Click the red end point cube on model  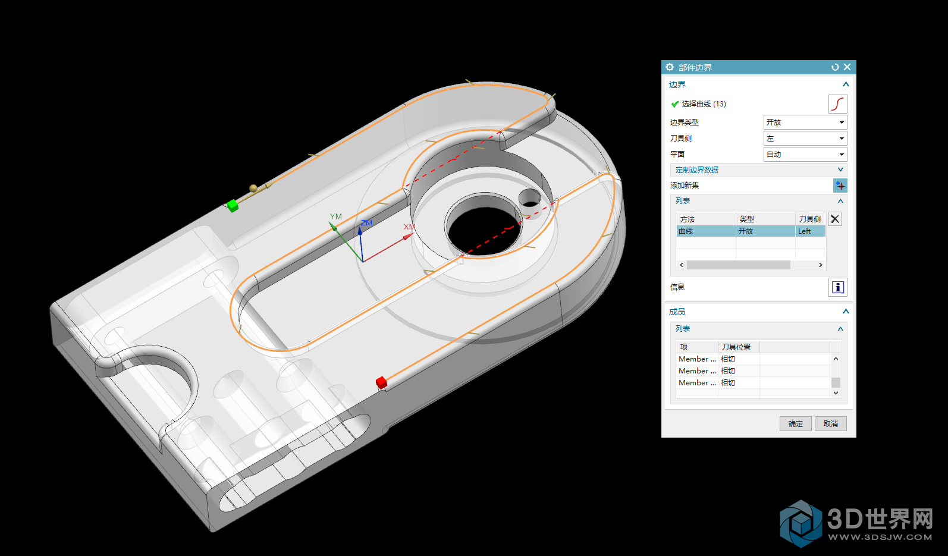click(381, 382)
